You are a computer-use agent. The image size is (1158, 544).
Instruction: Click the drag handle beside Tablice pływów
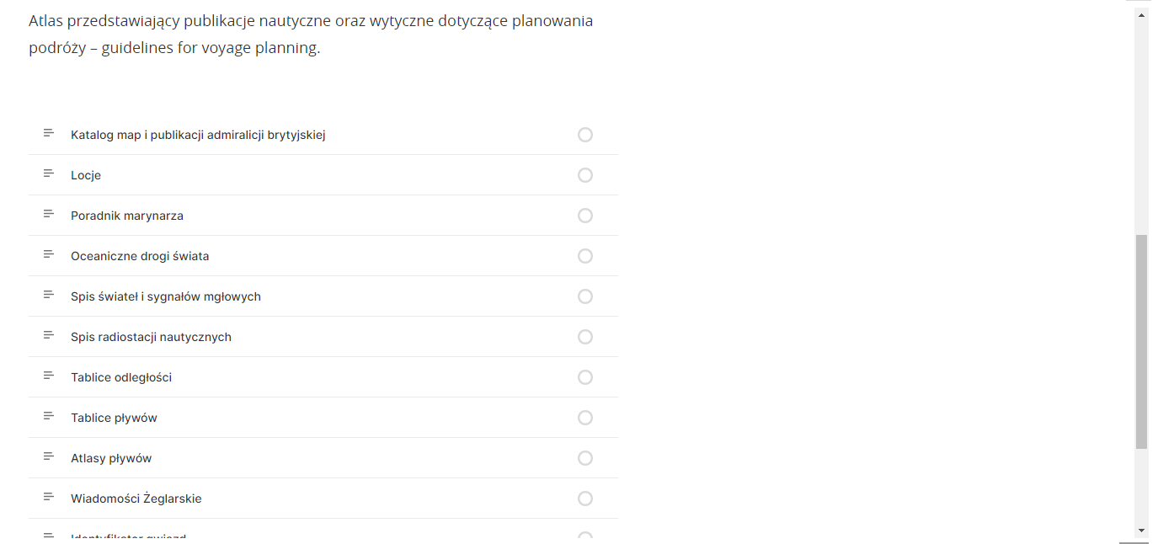pos(48,416)
